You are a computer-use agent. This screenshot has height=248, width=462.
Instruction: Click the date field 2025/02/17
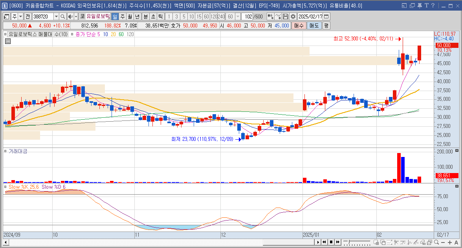pyautogui.click(x=310, y=17)
